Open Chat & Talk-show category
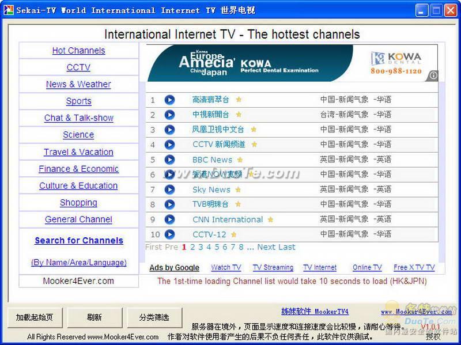 coord(78,118)
